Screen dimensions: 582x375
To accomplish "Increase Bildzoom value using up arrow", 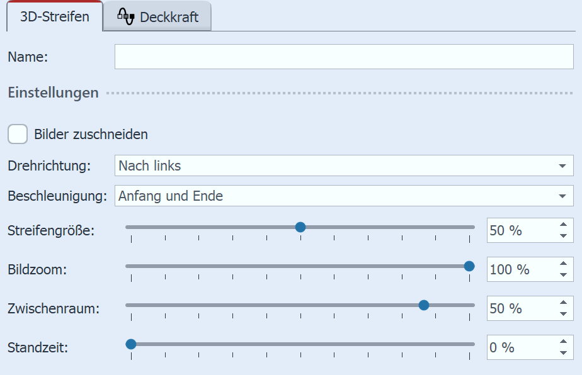I will 563,264.
